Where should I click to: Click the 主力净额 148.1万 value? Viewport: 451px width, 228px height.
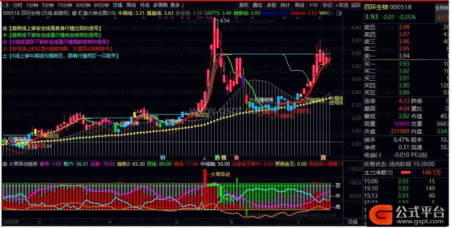coord(431,172)
